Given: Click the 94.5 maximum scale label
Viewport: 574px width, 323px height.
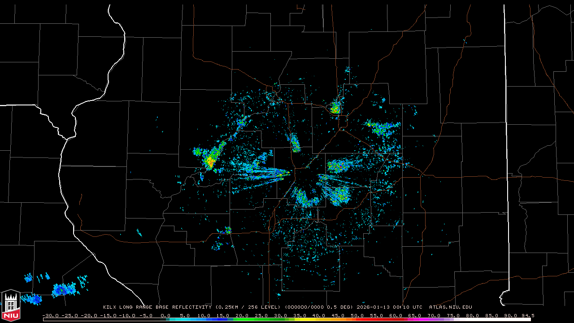Looking at the screenshot, I should (x=526, y=315).
